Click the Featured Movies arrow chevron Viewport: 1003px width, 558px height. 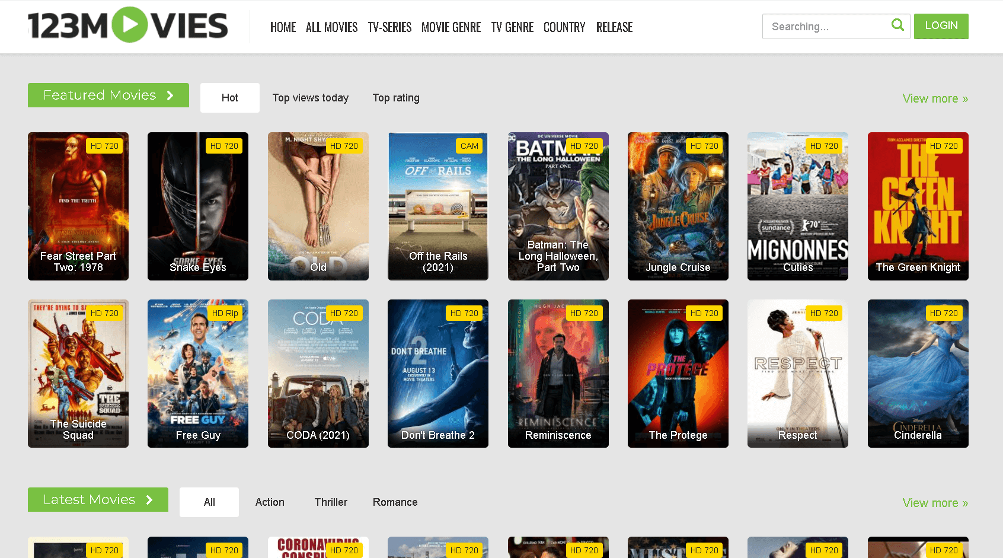170,95
